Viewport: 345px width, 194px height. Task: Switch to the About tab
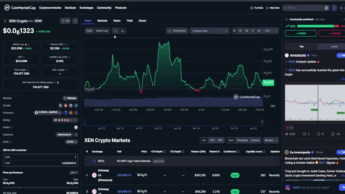tap(142, 21)
